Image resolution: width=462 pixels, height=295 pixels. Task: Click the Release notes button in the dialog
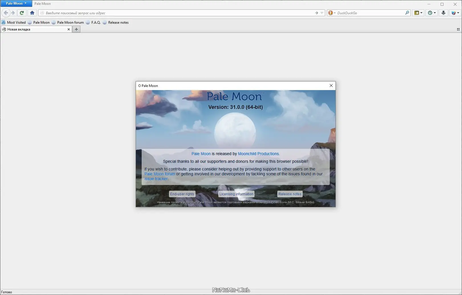tap(290, 194)
